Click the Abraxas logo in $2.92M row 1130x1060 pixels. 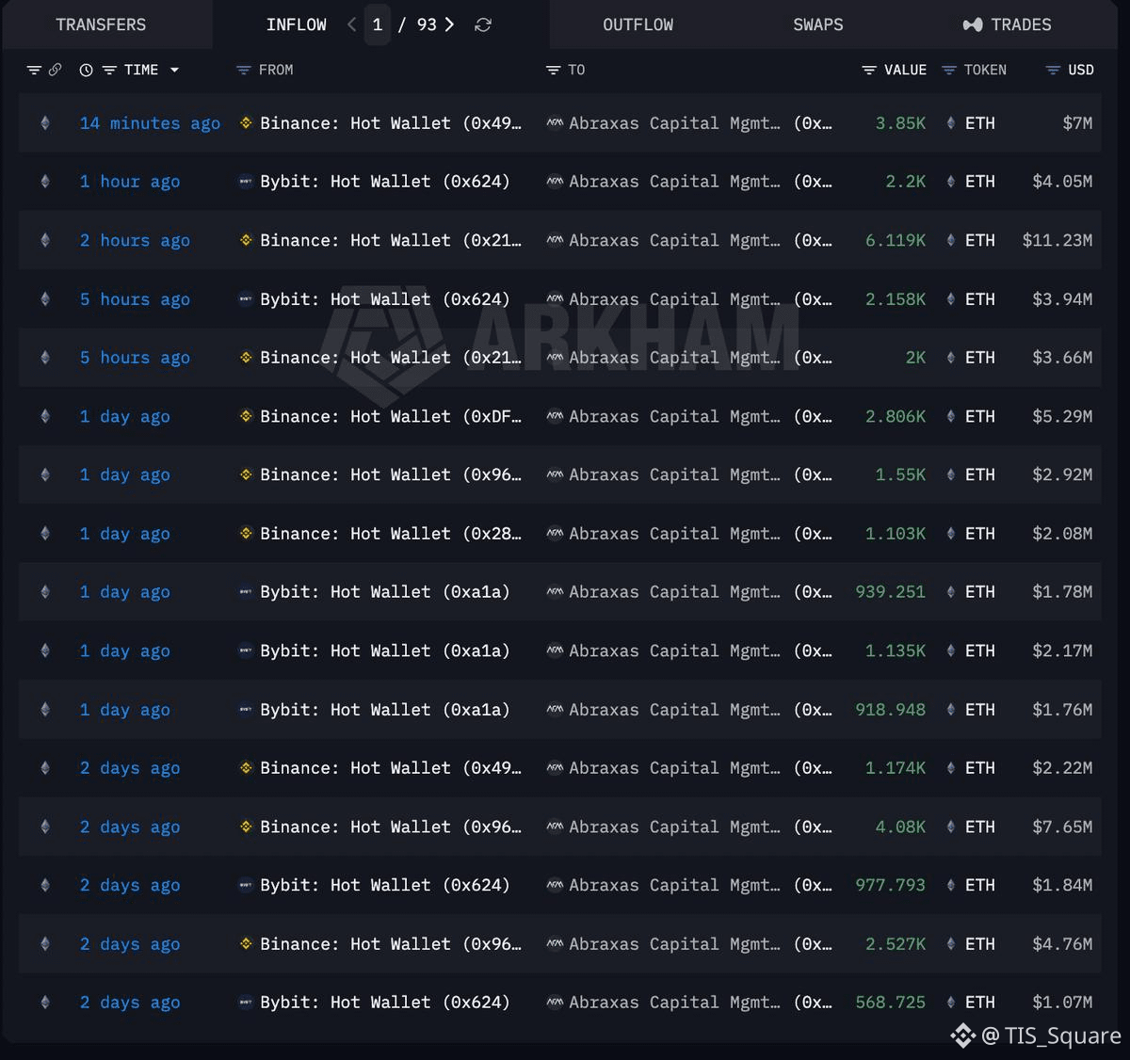(x=555, y=474)
